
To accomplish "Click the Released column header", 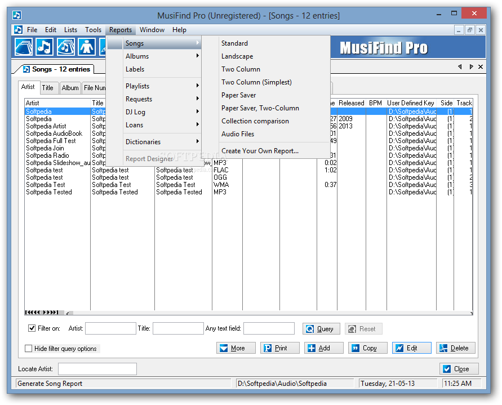I will coord(351,103).
